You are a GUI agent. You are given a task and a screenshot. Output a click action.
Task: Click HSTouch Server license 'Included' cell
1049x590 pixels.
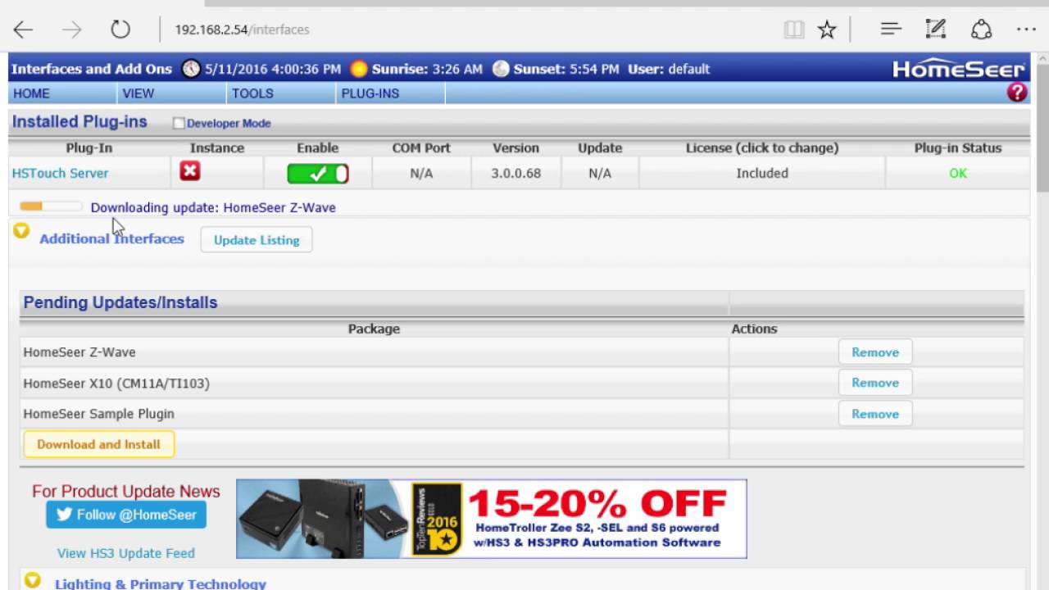click(762, 174)
